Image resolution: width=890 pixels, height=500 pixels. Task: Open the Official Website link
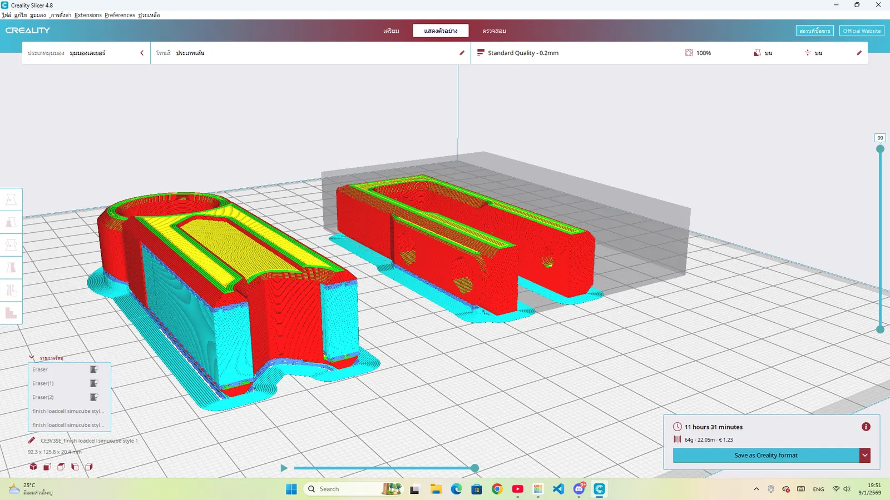[x=862, y=31]
